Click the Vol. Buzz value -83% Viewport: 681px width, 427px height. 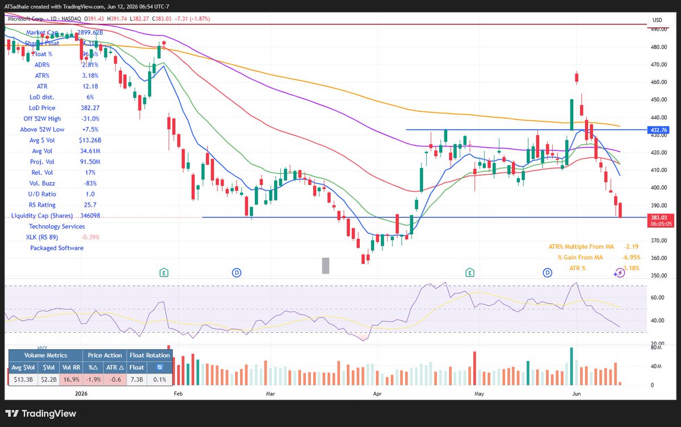point(90,183)
